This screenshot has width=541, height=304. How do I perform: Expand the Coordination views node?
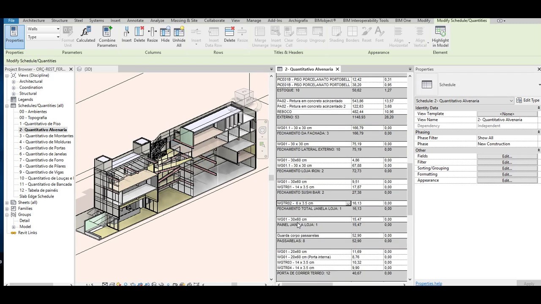point(14,87)
